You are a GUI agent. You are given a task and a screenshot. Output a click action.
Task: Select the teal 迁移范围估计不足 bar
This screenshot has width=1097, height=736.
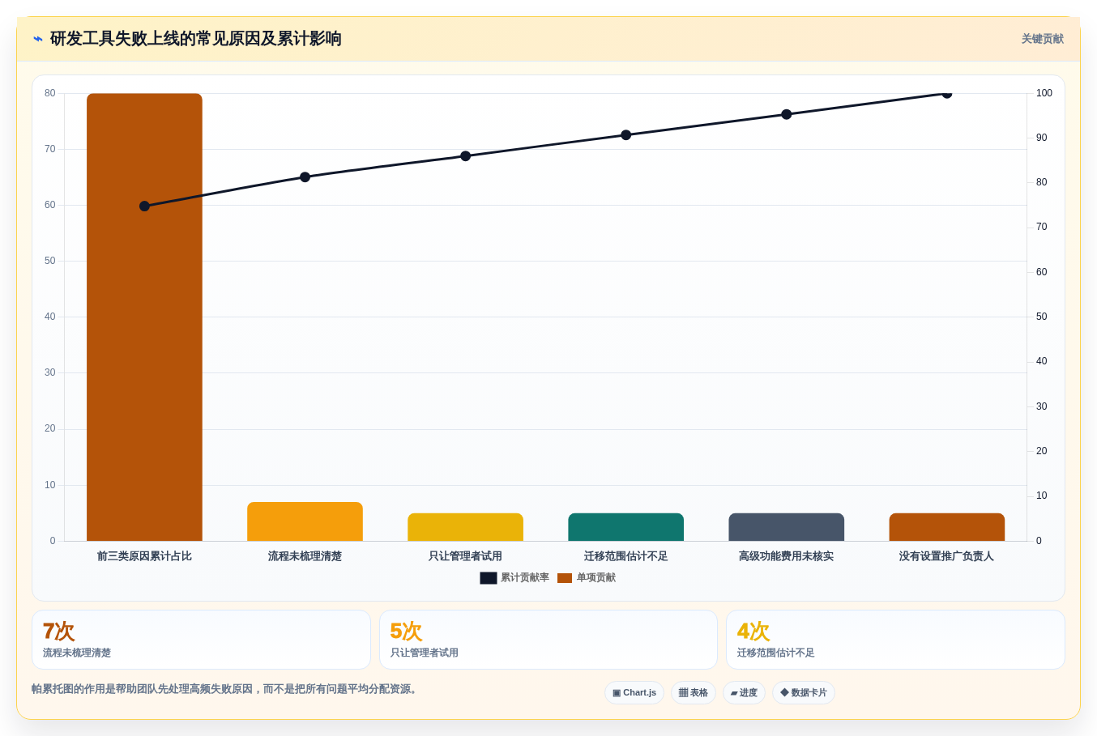click(x=625, y=527)
